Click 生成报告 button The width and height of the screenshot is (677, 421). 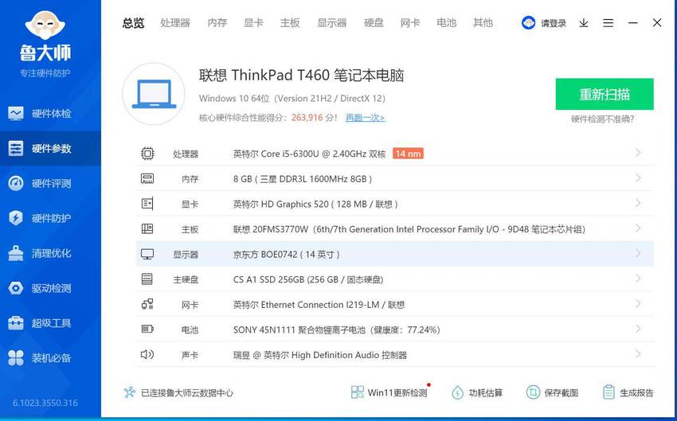[628, 392]
